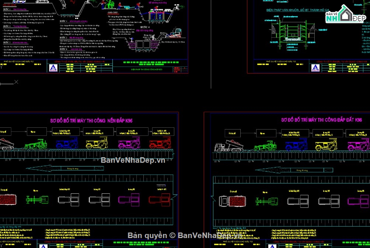The height and width of the screenshot is (248, 370).
Task: Pick the magenta roller side view on K95 sheet
Action: [x=129, y=143]
